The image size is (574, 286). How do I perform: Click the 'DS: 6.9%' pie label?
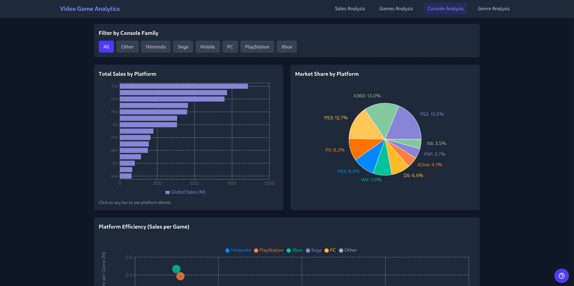tap(413, 176)
